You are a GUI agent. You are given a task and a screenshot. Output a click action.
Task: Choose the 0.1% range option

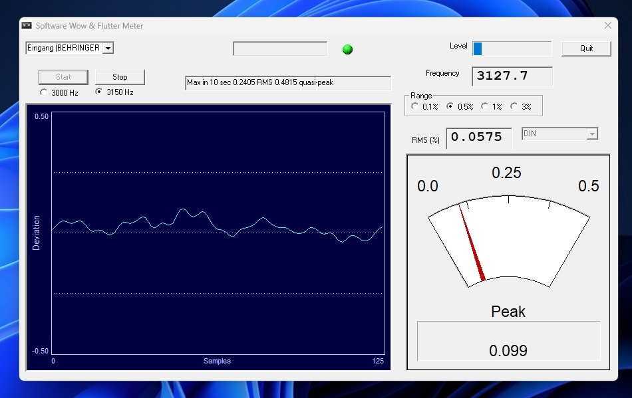point(414,106)
